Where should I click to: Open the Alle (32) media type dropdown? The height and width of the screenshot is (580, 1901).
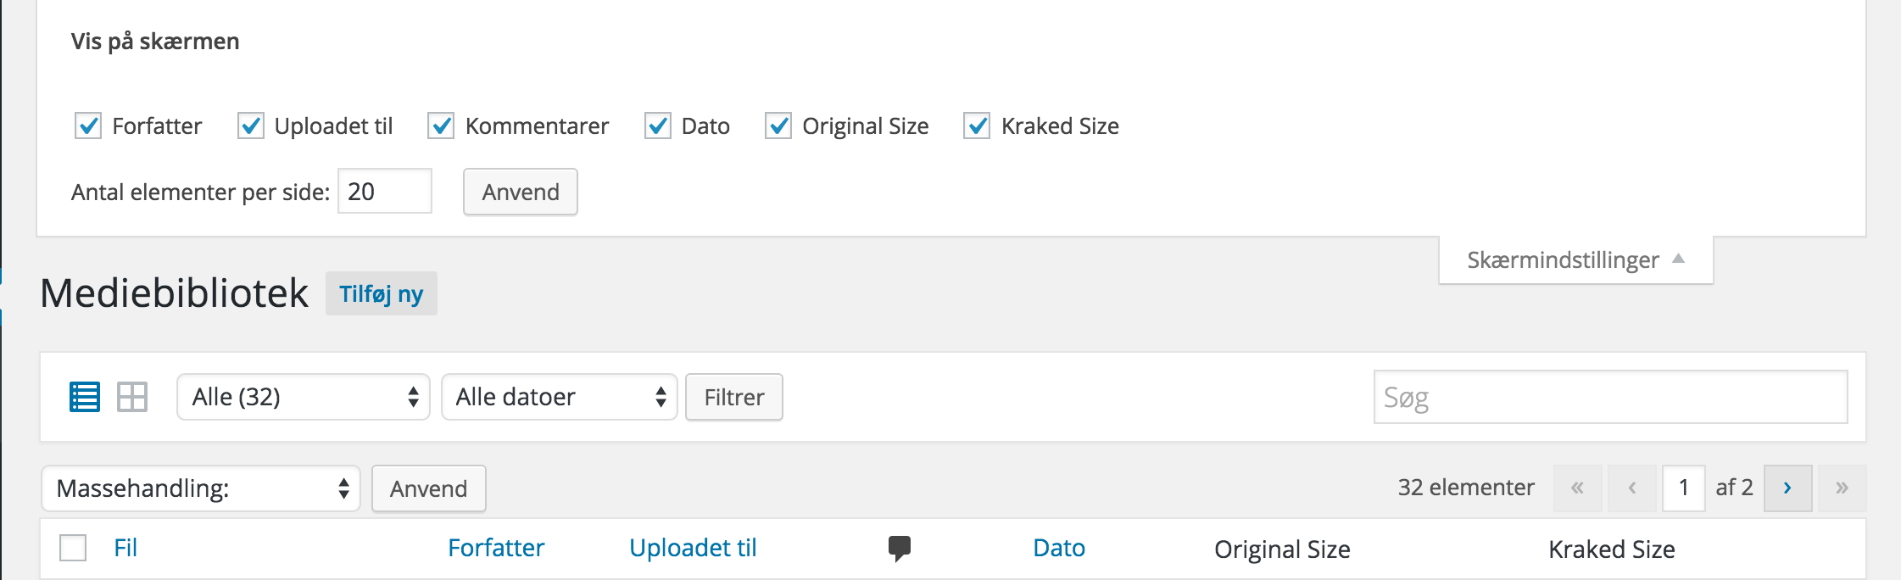pos(304,397)
